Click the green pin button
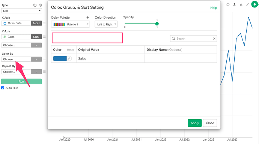Image resolution: width=259 pixels, height=144 pixels. pos(254,4)
